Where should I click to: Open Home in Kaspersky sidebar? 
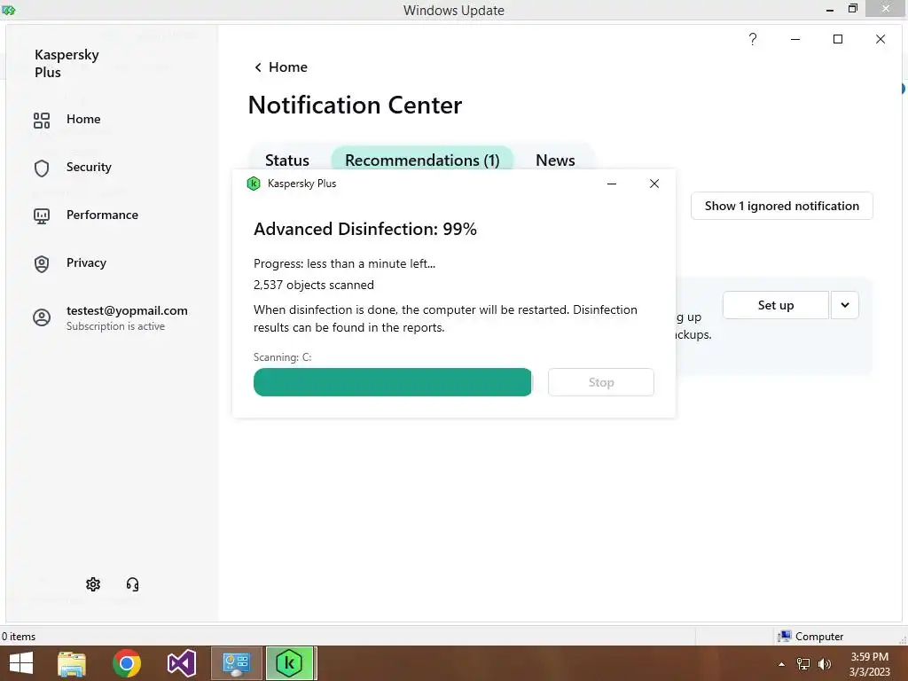pos(67,120)
